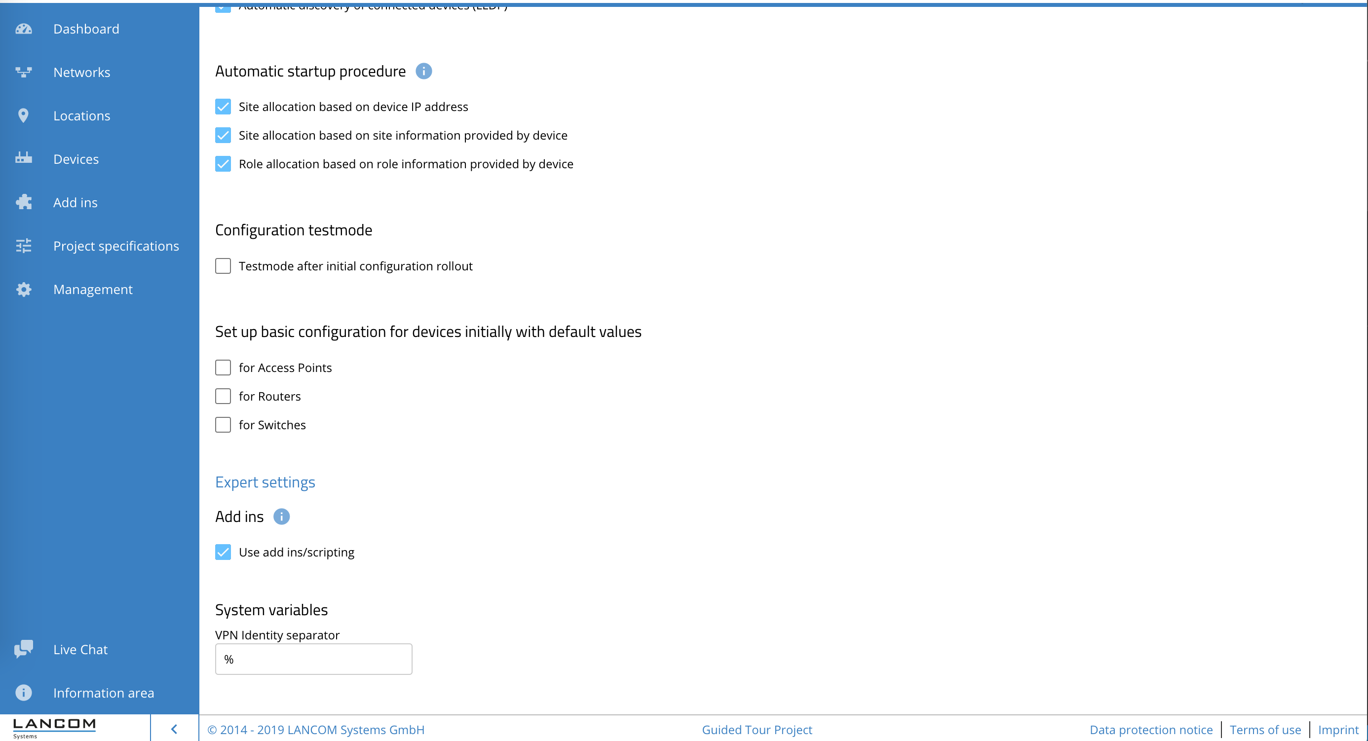1368x741 pixels.
Task: Open the Data protection notice link
Action: (x=1151, y=730)
